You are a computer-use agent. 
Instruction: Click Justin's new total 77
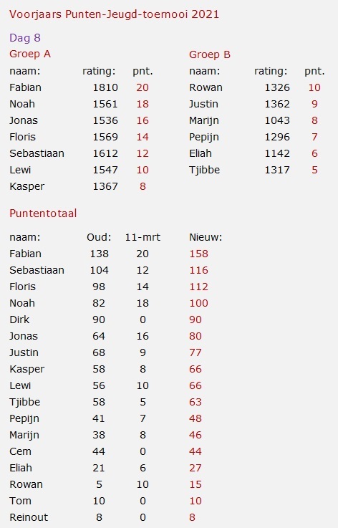[195, 353]
